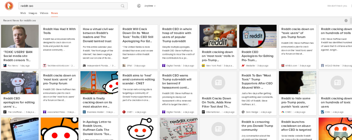Switch to the Images tab
The width and height of the screenshot is (352, 140).
click(33, 13)
